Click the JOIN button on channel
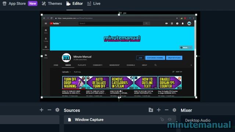Viewport: 235px width, 132px height. click(140, 58)
